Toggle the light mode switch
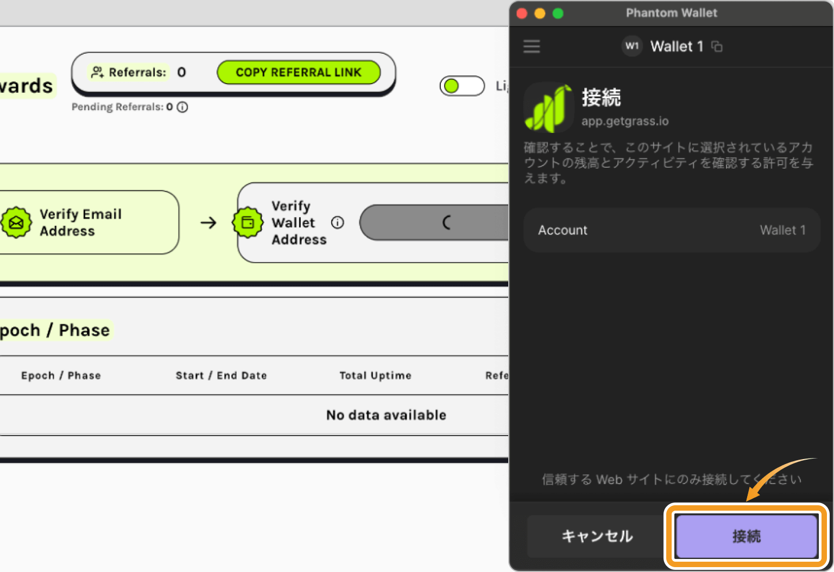 click(462, 86)
